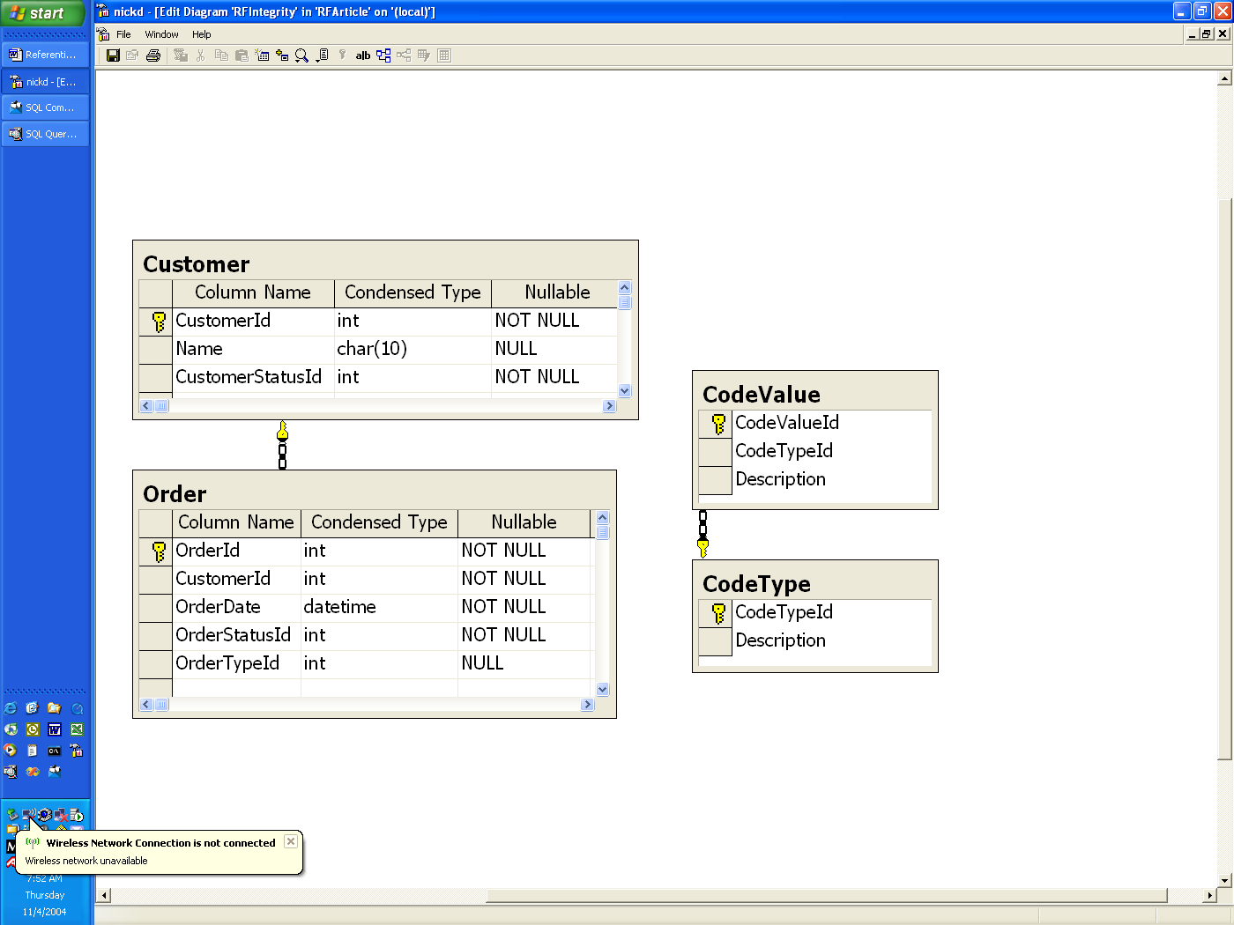Open the Zoom magnifier dropdown

click(302, 55)
